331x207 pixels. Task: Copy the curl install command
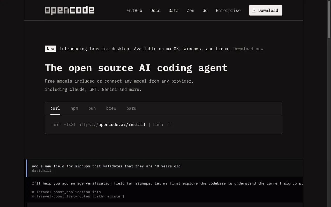point(169,125)
